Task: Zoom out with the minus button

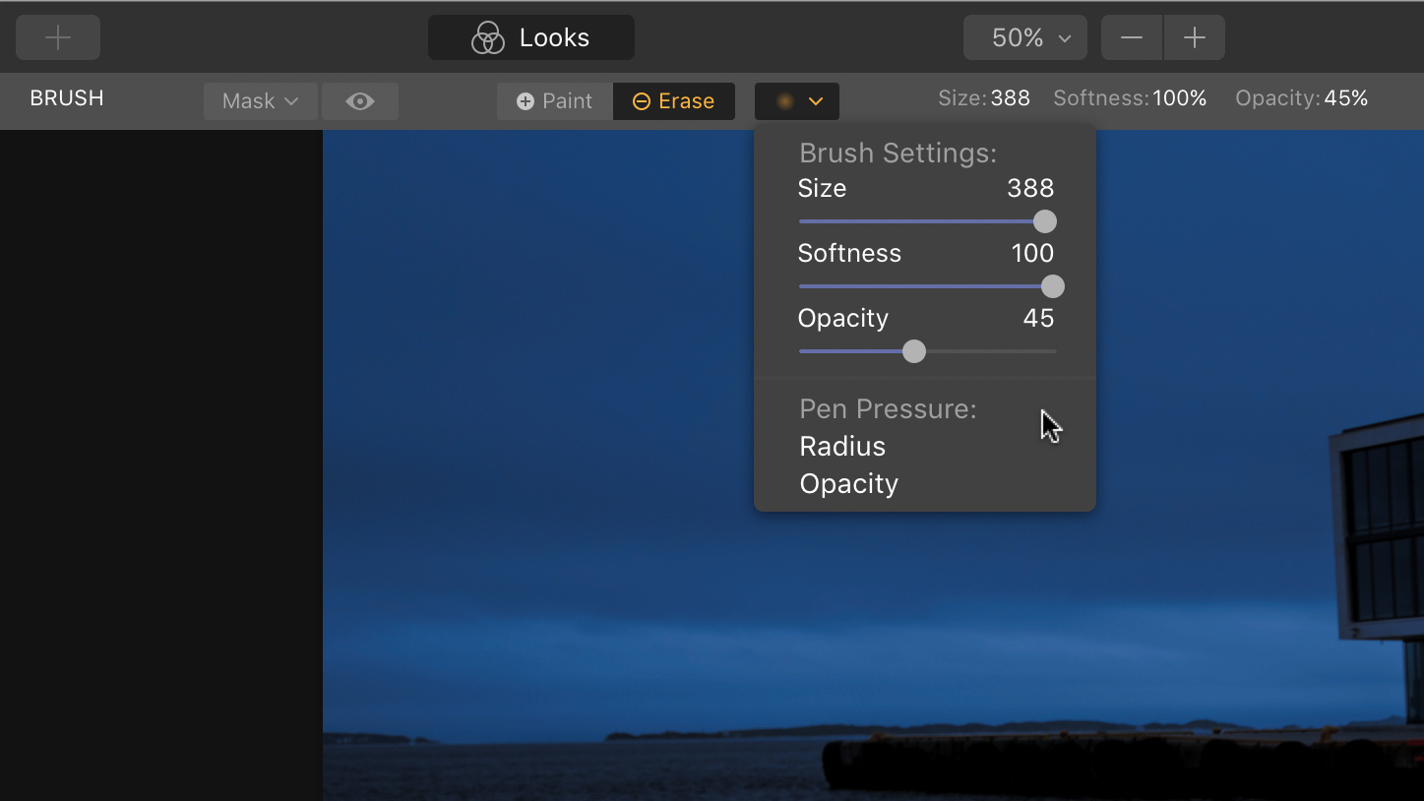Action: tap(1132, 37)
